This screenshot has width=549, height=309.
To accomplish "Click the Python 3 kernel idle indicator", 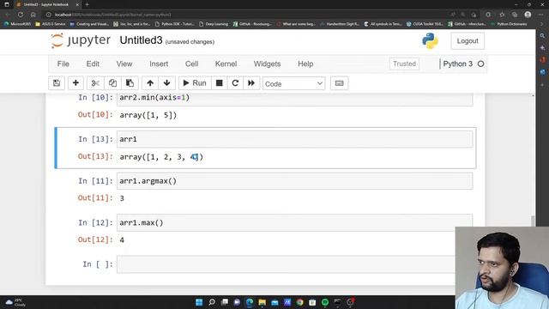I will point(480,64).
